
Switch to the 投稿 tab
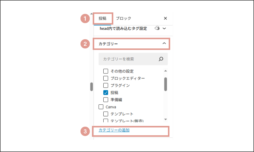pyautogui.click(x=103, y=18)
